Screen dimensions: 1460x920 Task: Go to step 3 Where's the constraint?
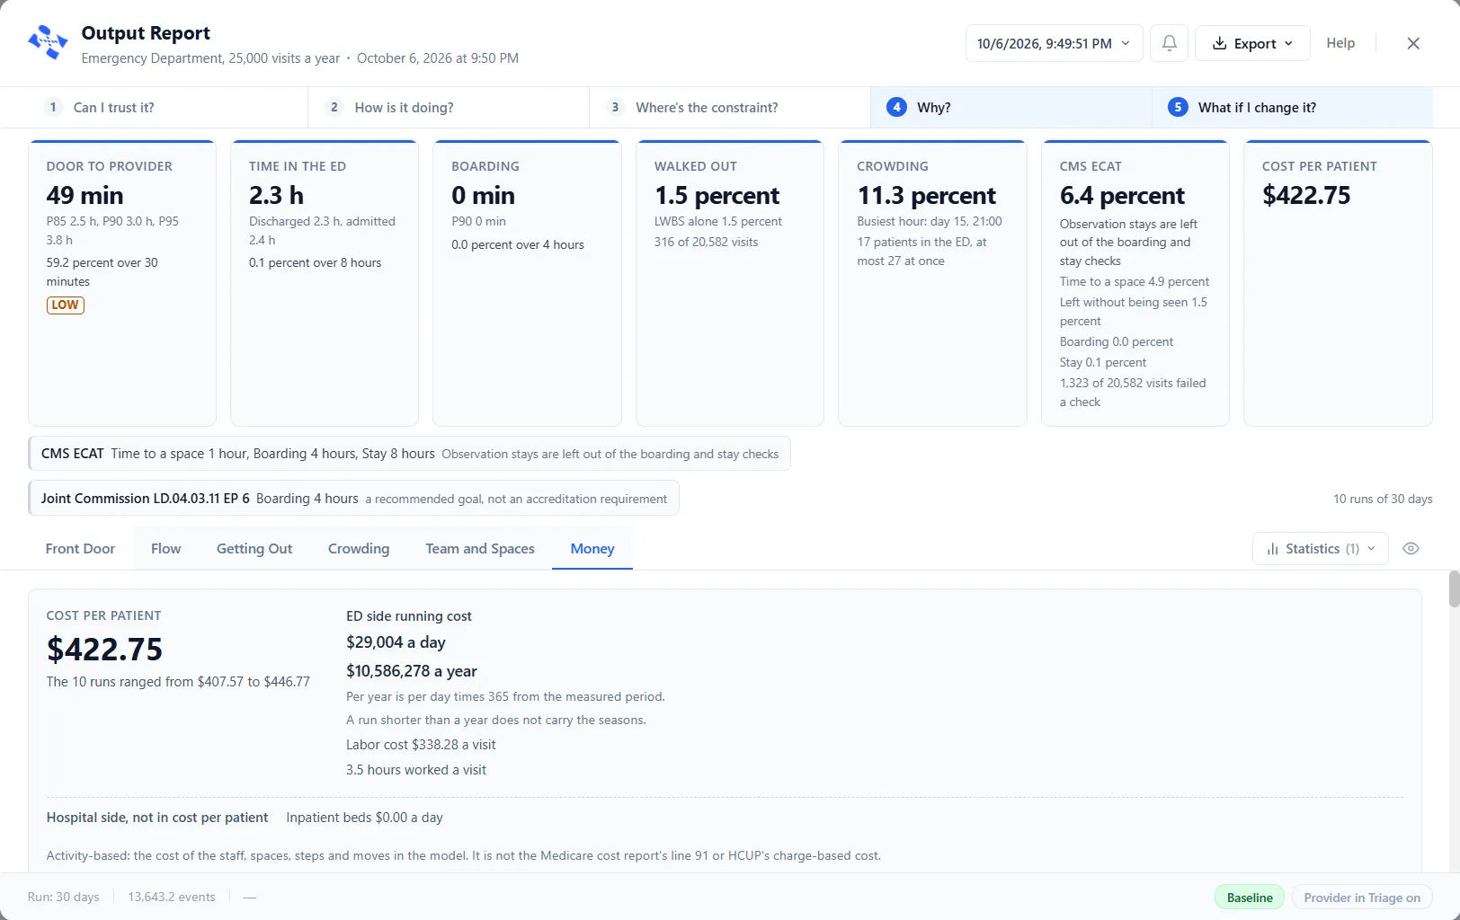(730, 107)
